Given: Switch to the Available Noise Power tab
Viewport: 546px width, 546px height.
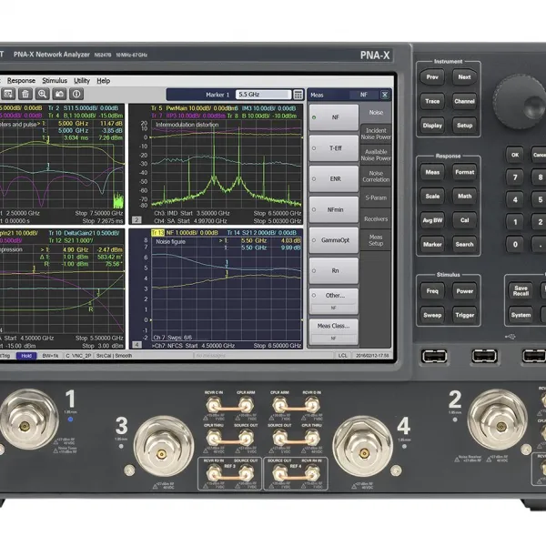Looking at the screenshot, I should pos(376,155).
